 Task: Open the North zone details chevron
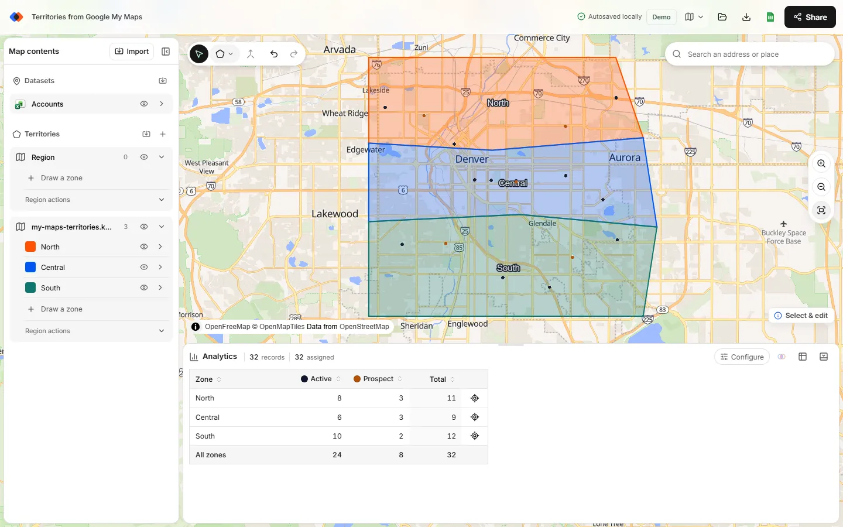coord(160,247)
